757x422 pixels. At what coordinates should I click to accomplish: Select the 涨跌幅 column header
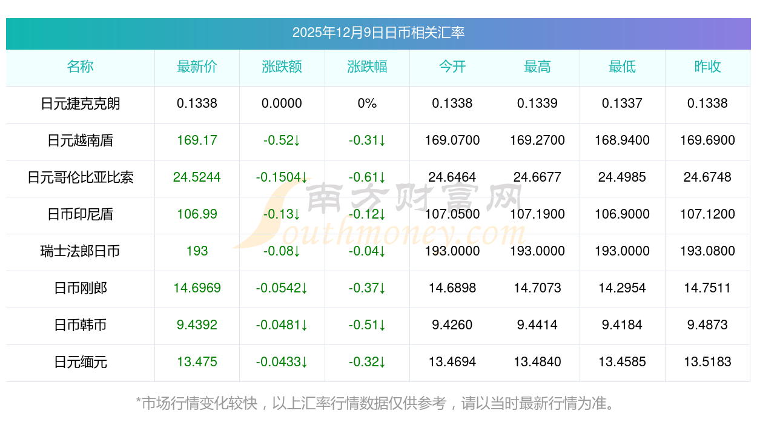tap(367, 67)
